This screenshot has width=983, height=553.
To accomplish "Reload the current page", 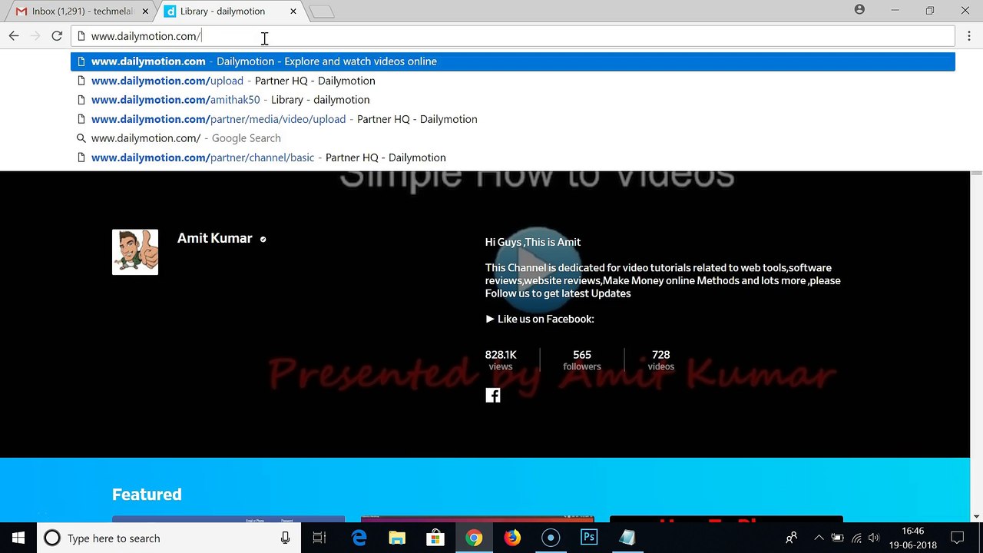I will point(57,36).
